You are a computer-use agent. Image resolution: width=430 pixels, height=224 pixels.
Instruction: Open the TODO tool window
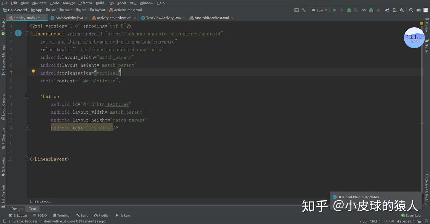click(40, 215)
